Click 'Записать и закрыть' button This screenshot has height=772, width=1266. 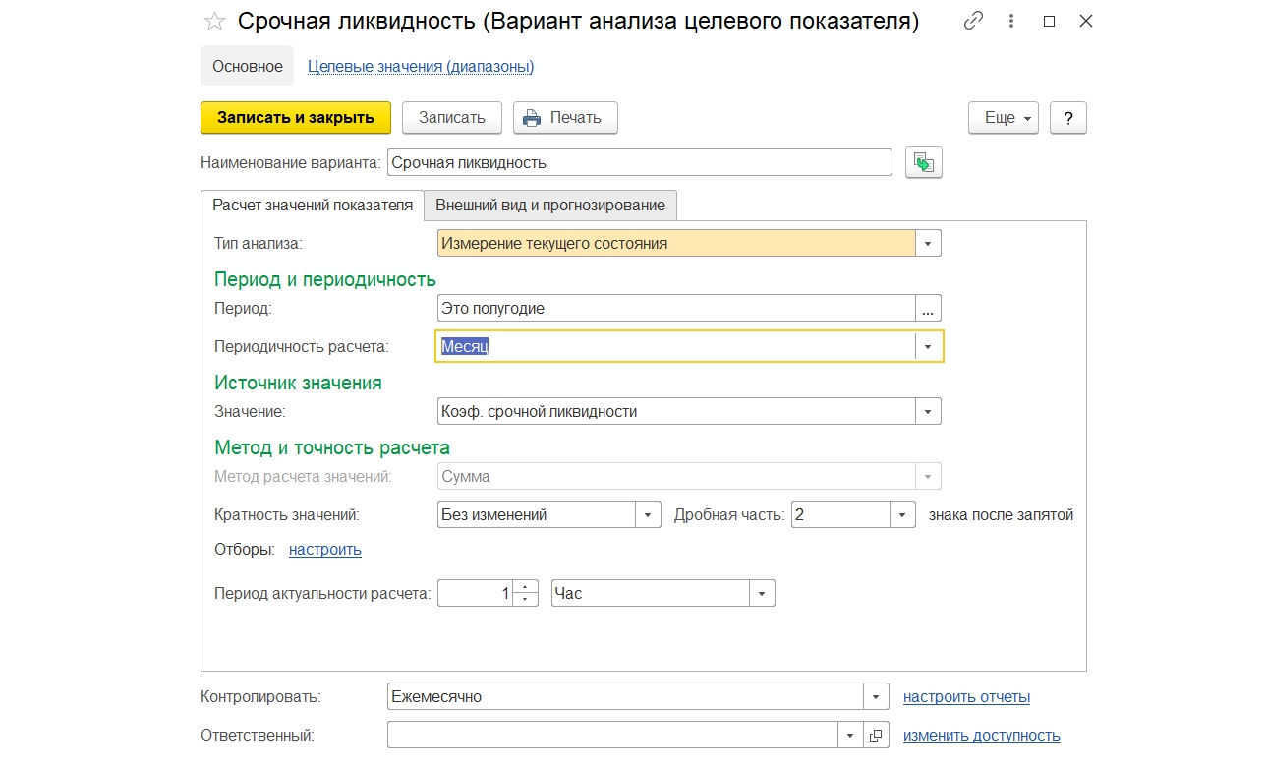click(296, 118)
